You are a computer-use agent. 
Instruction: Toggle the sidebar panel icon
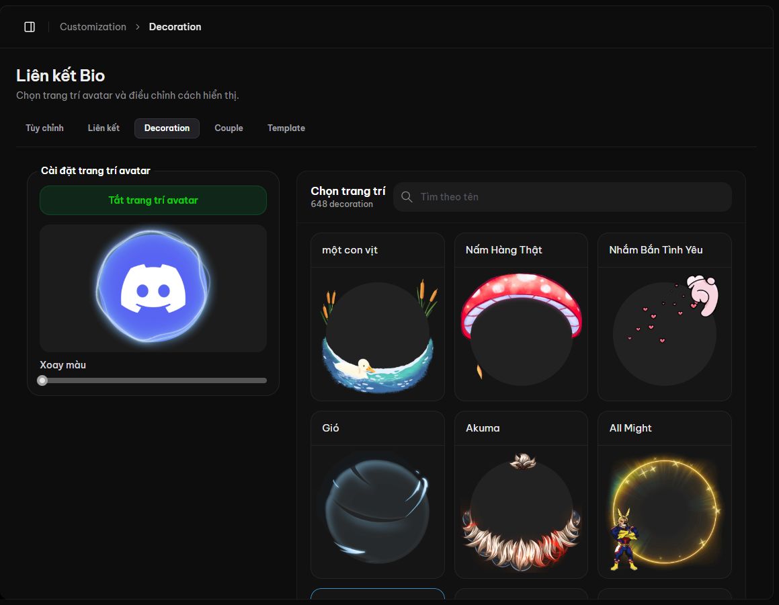pos(30,27)
